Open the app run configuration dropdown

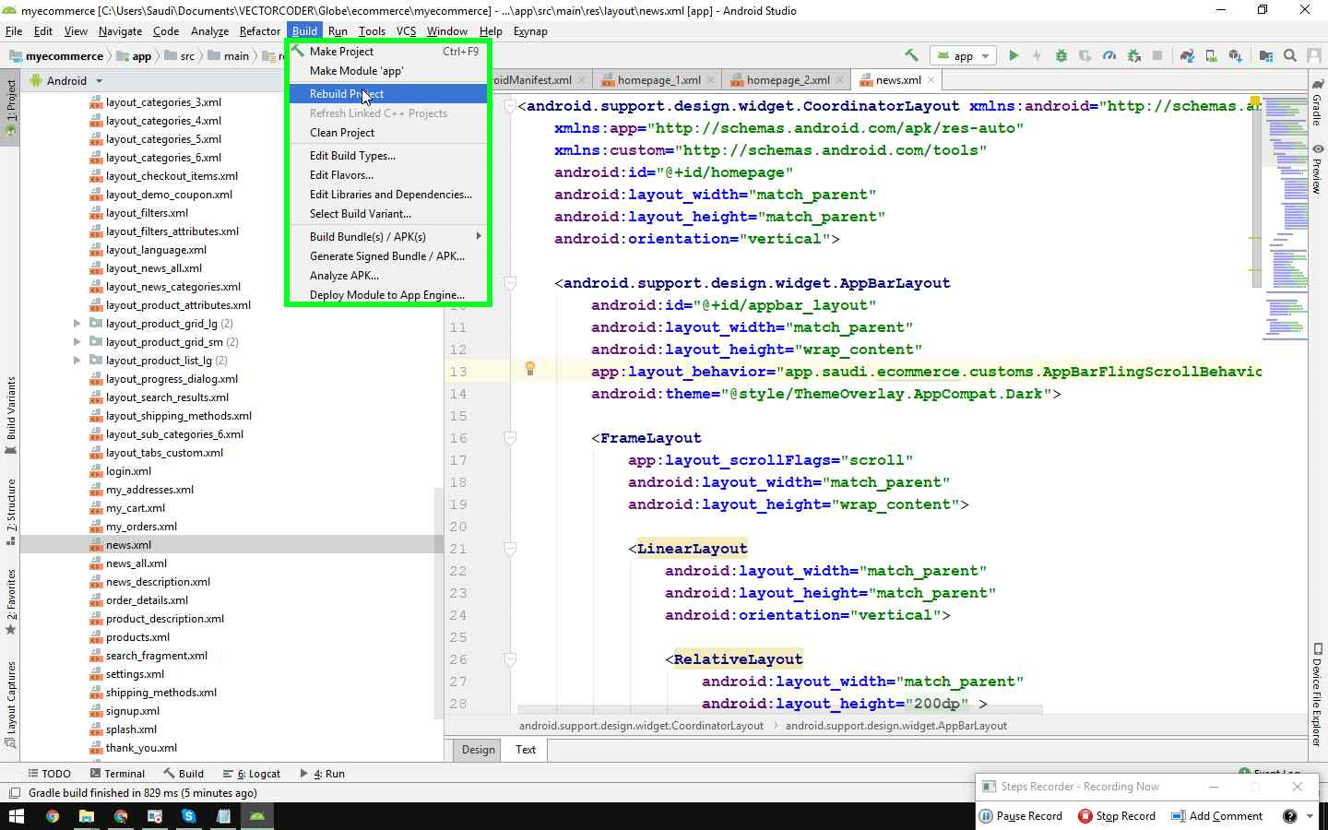point(963,55)
